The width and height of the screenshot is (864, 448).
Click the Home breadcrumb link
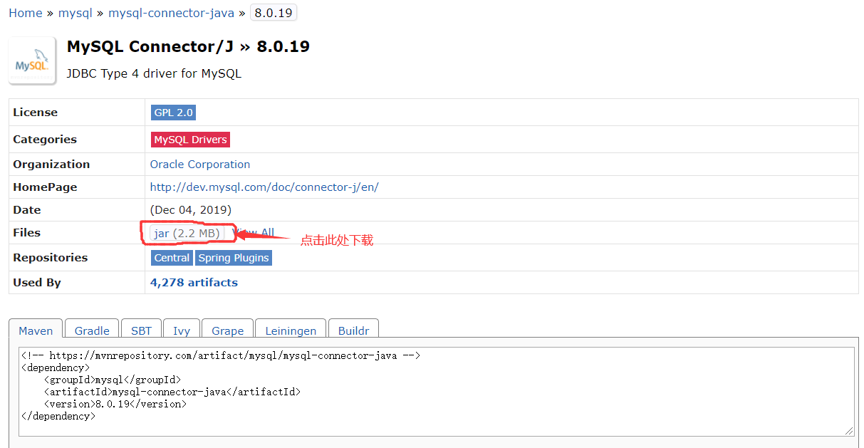click(25, 12)
